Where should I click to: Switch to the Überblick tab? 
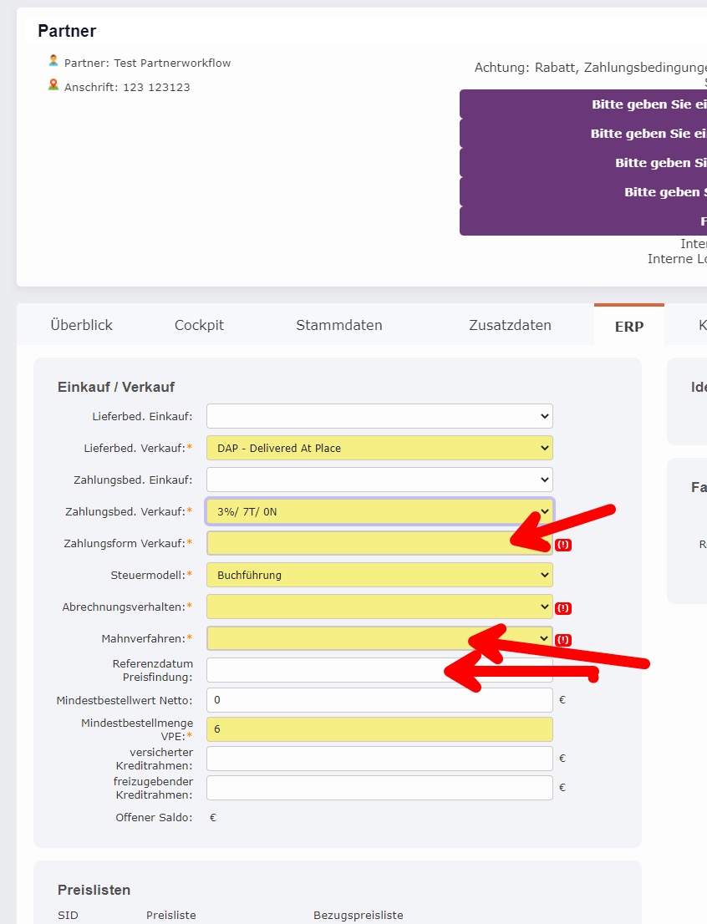[81, 325]
